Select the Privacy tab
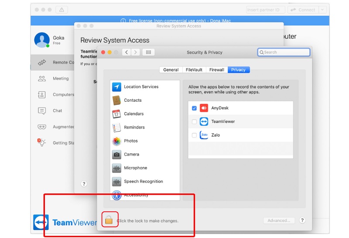The image size is (349, 238). click(x=238, y=70)
